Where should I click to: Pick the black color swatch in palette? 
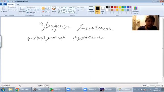[107, 7]
